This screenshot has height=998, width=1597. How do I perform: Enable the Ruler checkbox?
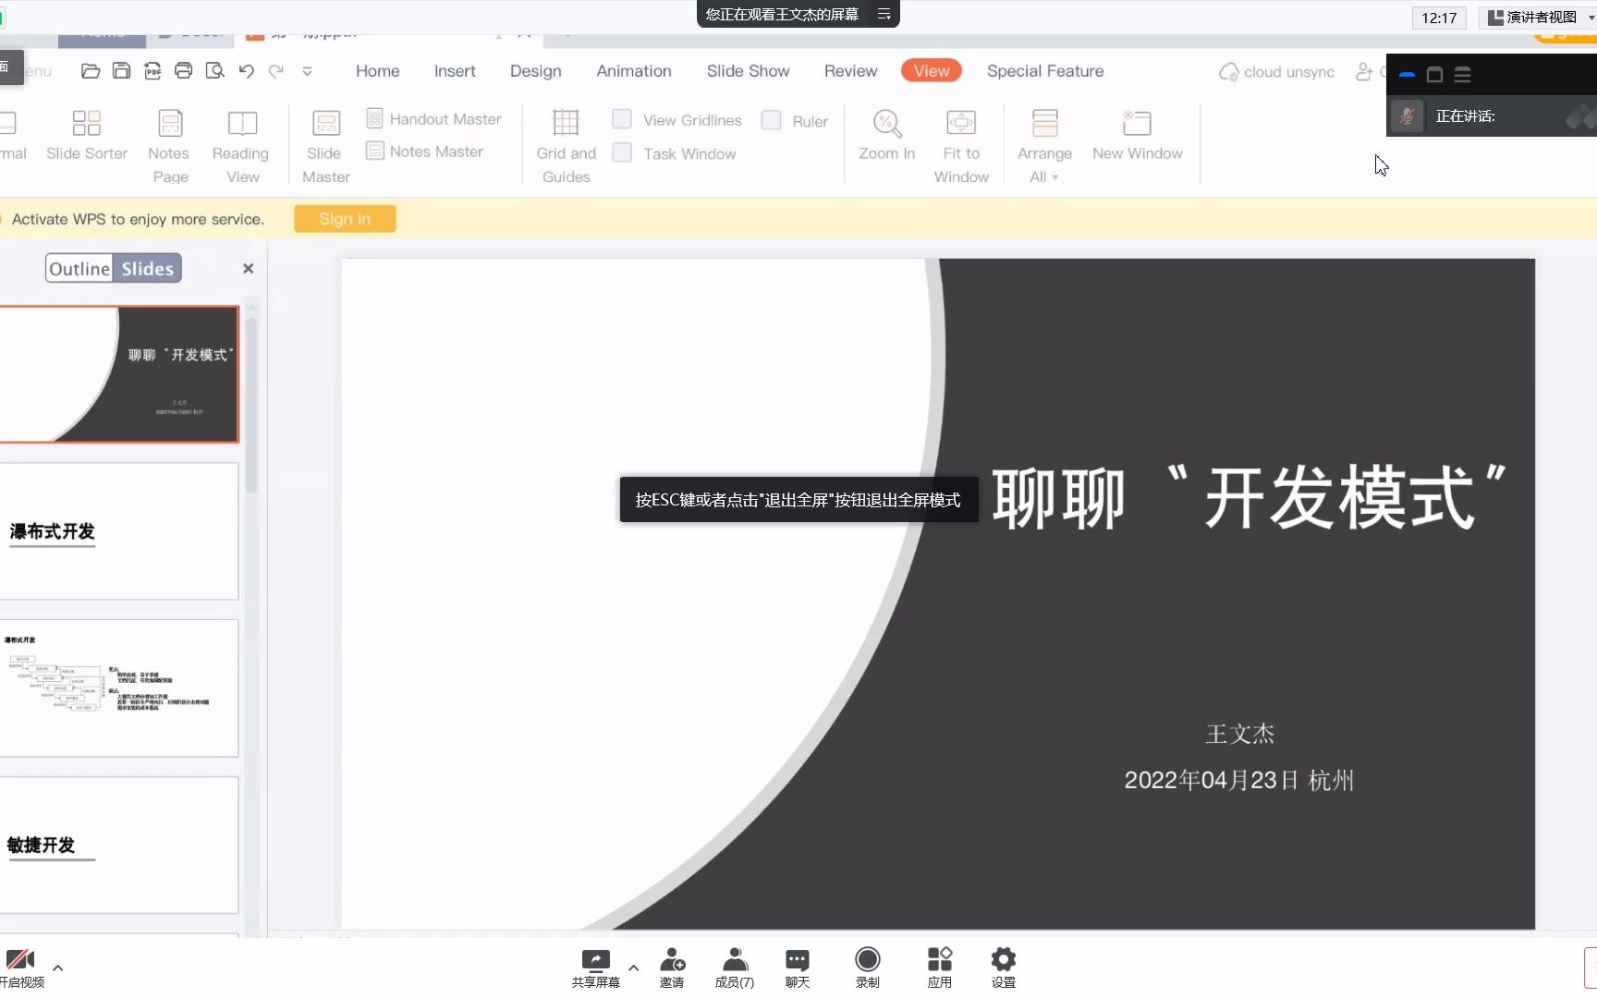click(771, 120)
